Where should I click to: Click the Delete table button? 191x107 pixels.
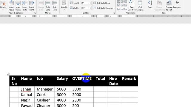pyautogui.click(x=3, y=5)
